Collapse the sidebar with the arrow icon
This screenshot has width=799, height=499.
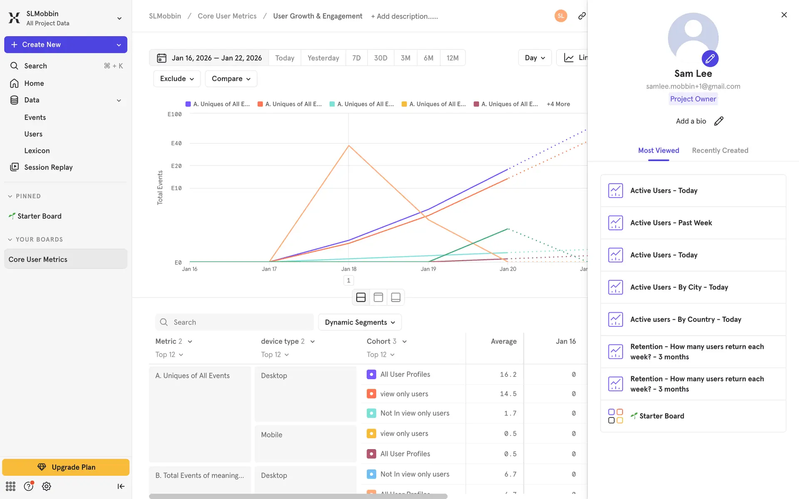(121, 486)
